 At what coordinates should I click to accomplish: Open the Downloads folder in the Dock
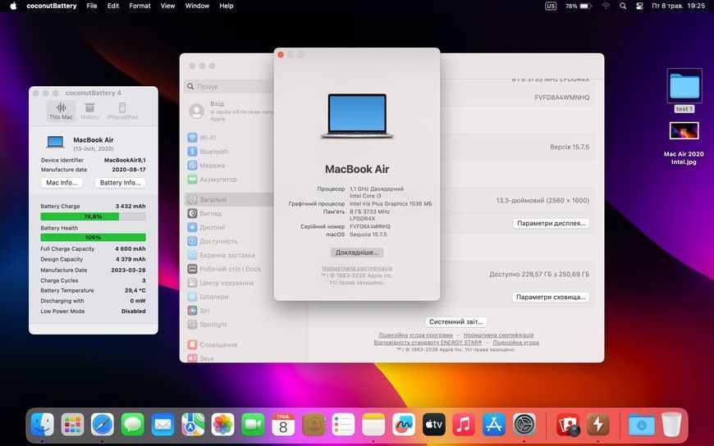(641, 425)
